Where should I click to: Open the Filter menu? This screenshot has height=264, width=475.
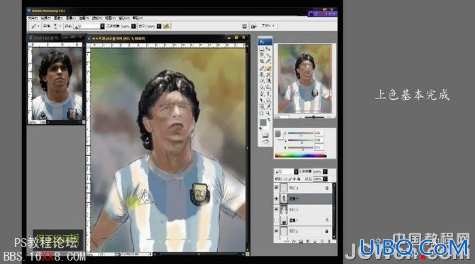97,18
